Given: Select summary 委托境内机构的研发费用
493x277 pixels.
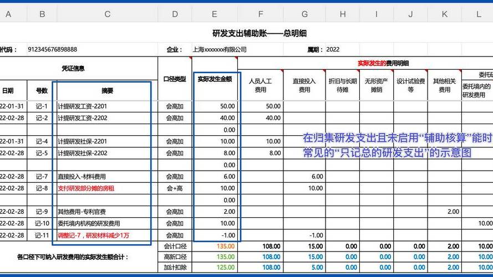Looking at the screenshot, I should click(x=89, y=224).
